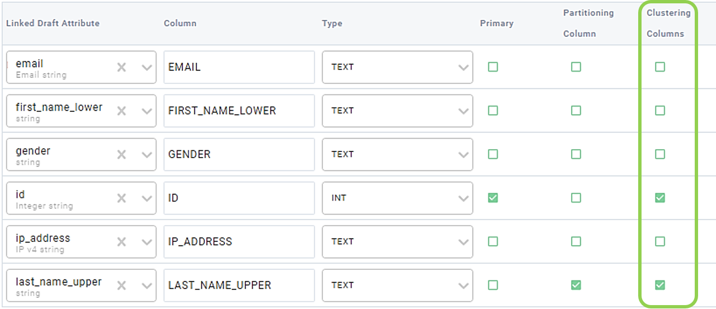Edit the LAST_NAME_UPPER column name field

pyautogui.click(x=239, y=285)
